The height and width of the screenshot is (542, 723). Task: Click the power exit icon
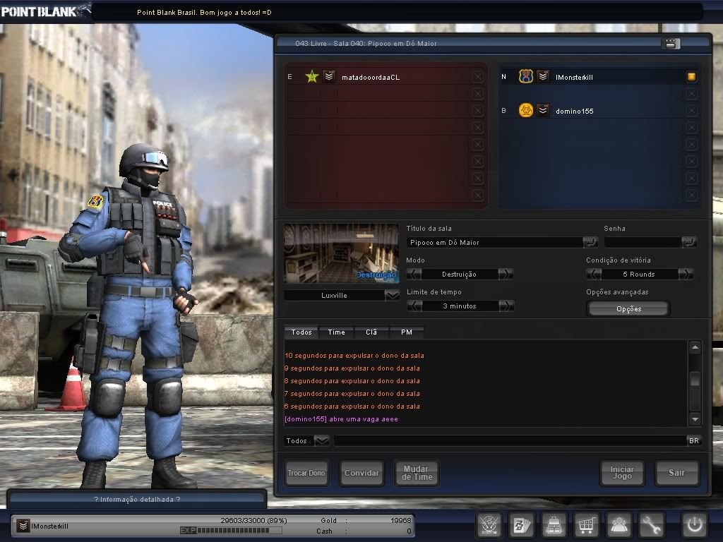coord(693,524)
